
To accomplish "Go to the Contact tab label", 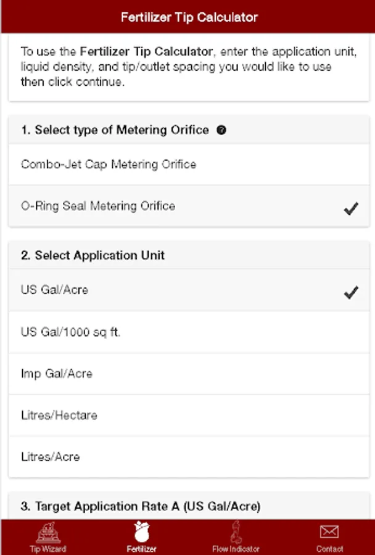I will pos(329,548).
